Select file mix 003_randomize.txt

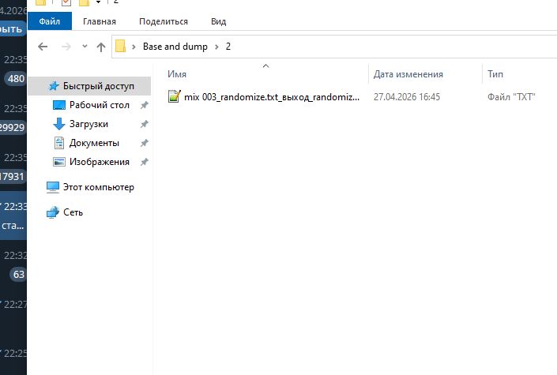coord(272,97)
